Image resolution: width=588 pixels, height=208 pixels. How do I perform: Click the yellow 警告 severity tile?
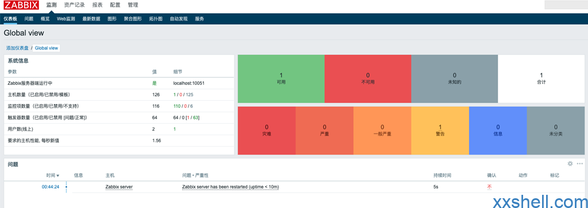(440, 130)
